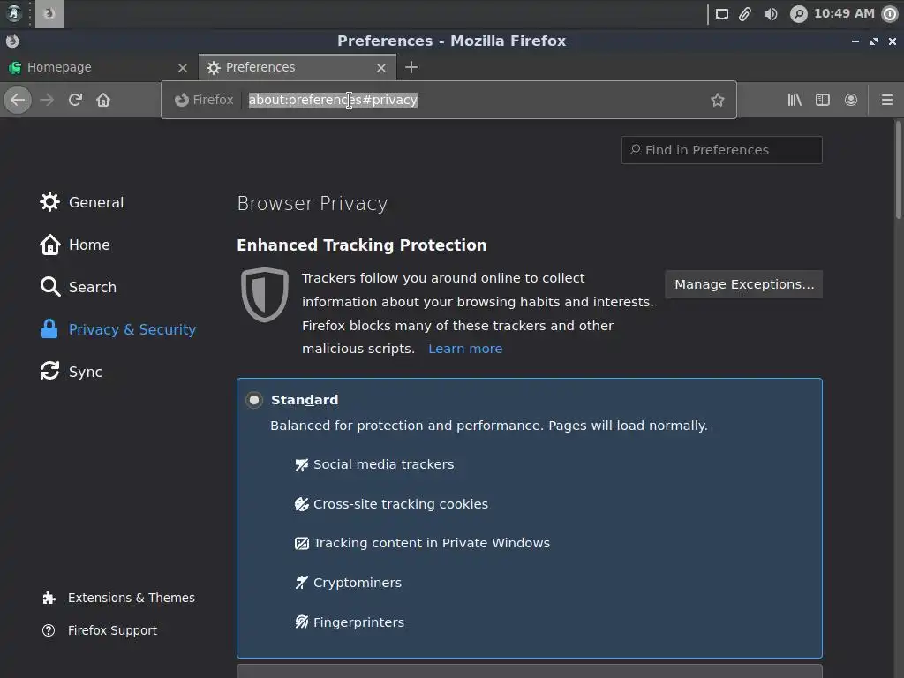Switch to the Homepage tab
Viewport: 904px width, 678px height.
click(x=88, y=67)
